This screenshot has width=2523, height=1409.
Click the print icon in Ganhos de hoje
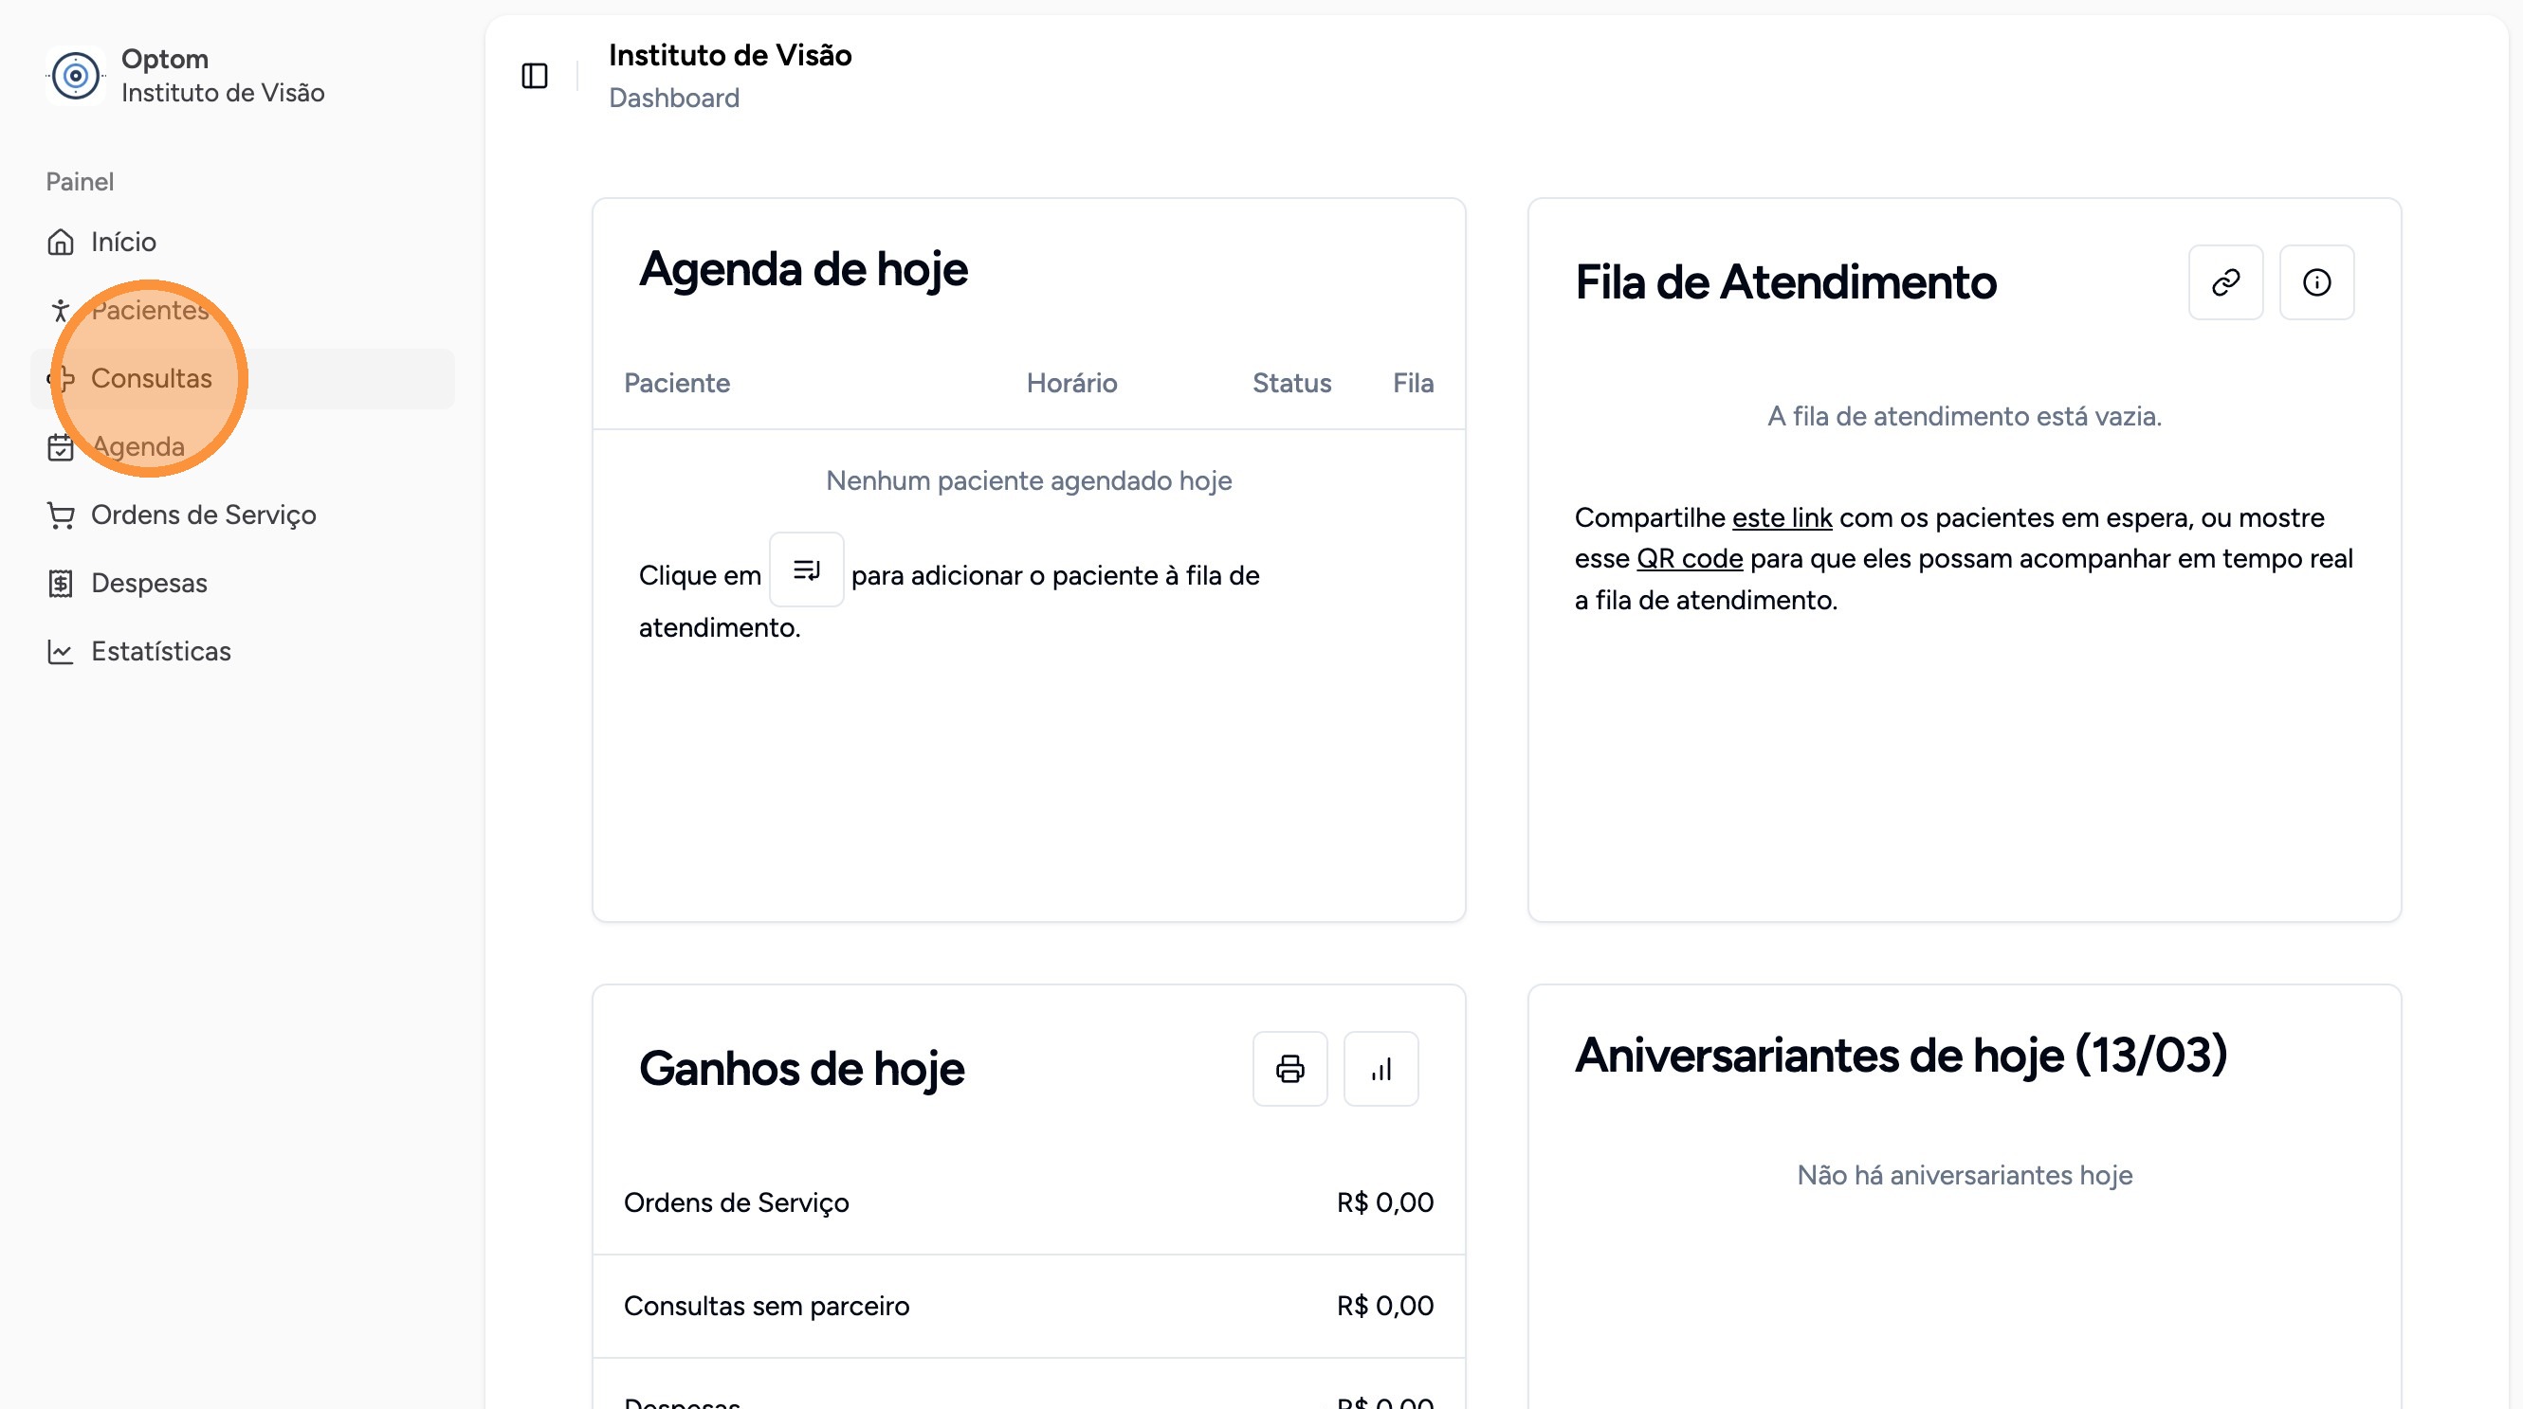pos(1289,1069)
